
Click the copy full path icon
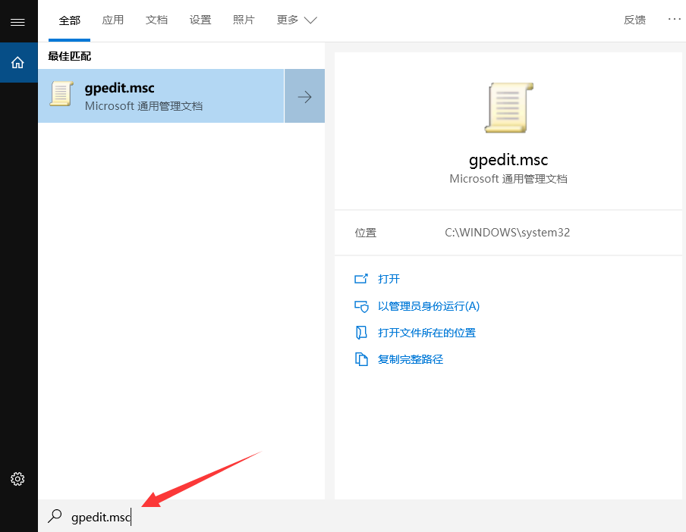(361, 359)
